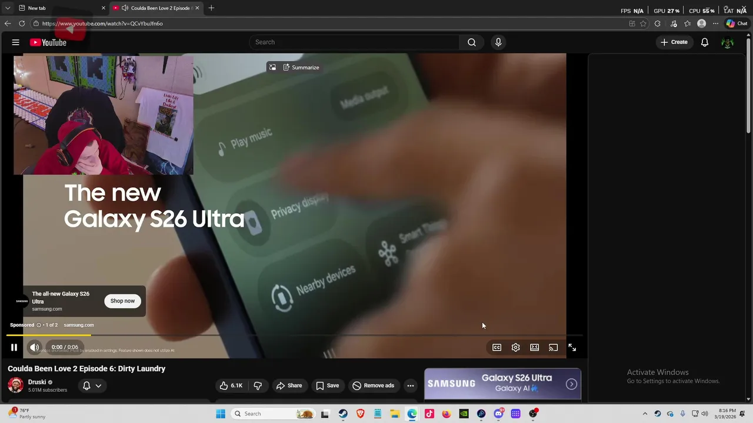The image size is (753, 423).
Task: Like the video with 6.1K likes
Action: coord(231,385)
